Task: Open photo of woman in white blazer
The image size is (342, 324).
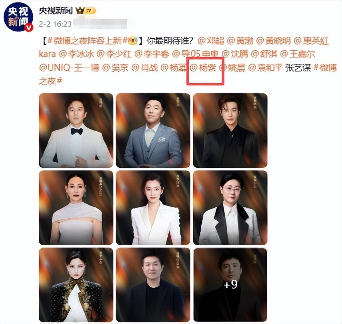Action: [153, 208]
